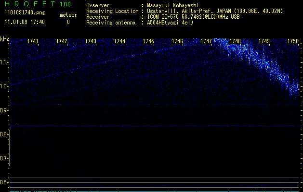Click the 1747 time marker
303x192 pixels.
[x=206, y=41]
